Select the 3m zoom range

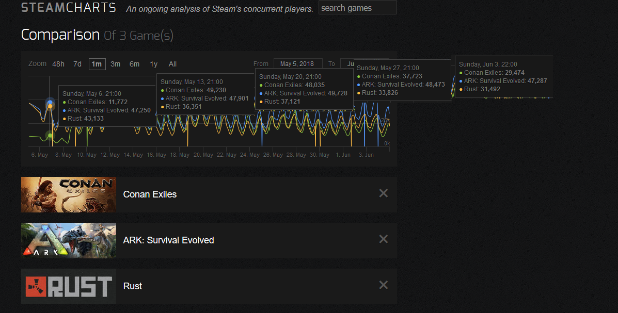coord(116,64)
